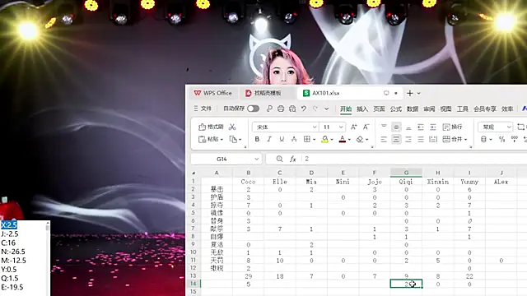Click the cut scissors icon
This screenshot has height=296, width=527.
[x=232, y=127]
